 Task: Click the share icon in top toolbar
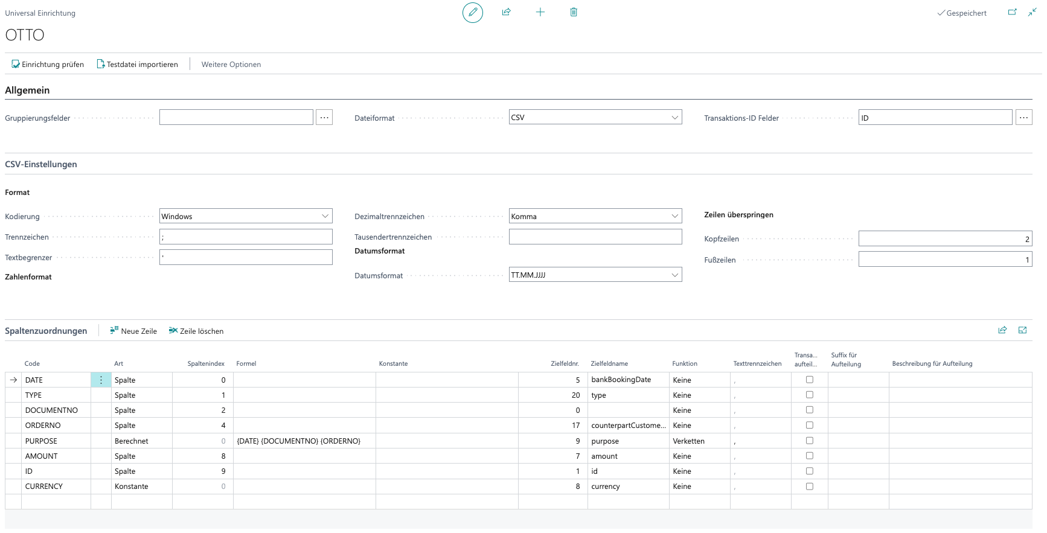click(506, 12)
